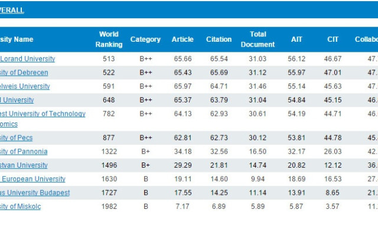Select category B in Miskolc row
The image size is (378, 226).
[146, 207]
